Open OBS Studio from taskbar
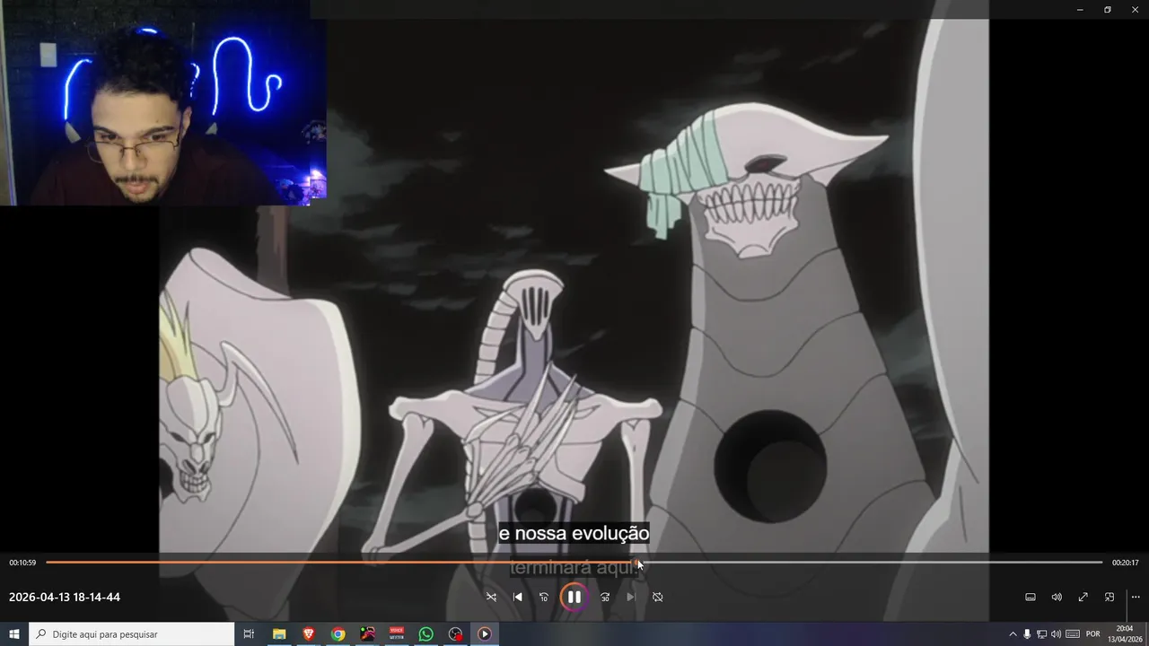Viewport: 1149px width, 646px height. (x=455, y=634)
